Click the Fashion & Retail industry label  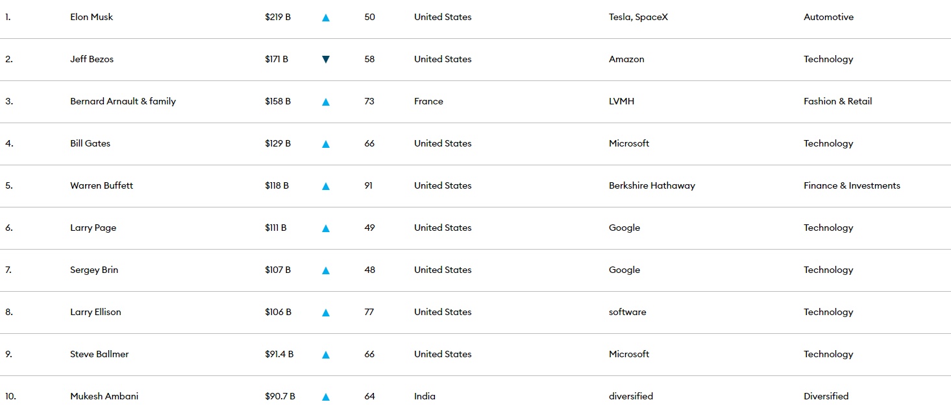(837, 101)
